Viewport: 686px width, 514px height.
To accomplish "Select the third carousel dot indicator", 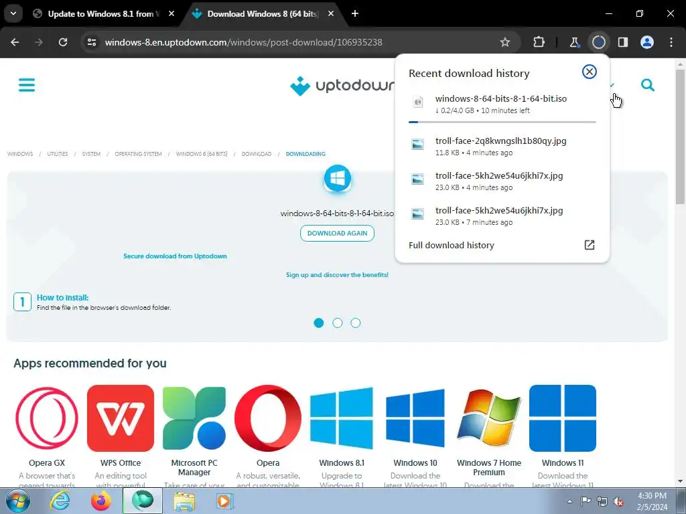I will point(356,323).
